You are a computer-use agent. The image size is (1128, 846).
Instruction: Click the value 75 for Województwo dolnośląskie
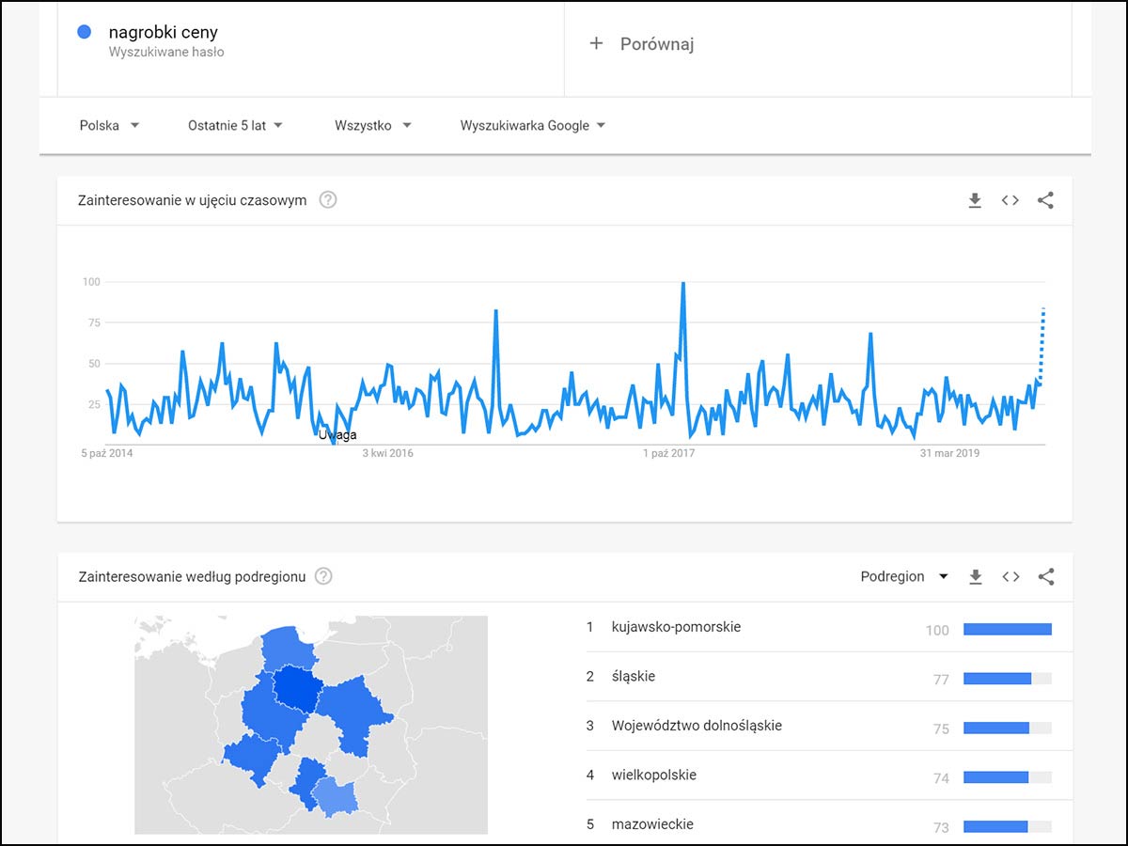pos(941,728)
